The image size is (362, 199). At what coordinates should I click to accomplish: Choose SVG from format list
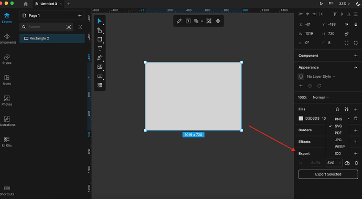point(338,126)
